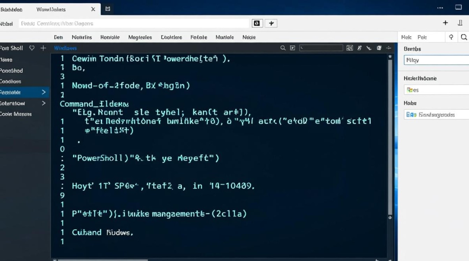This screenshot has width=469, height=261.
Task: Click the pin icon in the right panel header
Action: [x=451, y=37]
